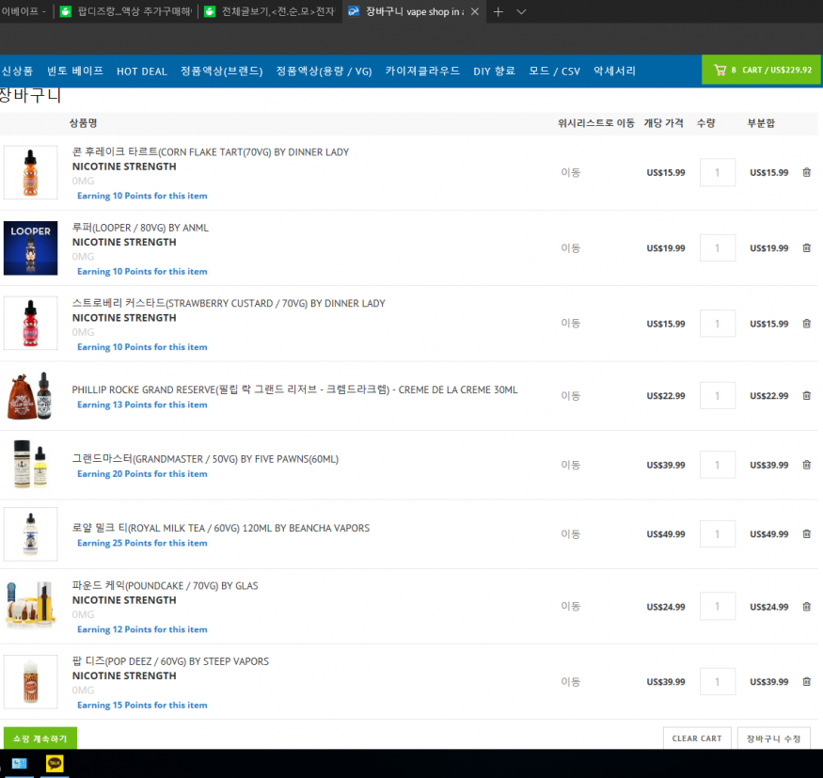This screenshot has height=778, width=823.
Task: Switch to the 전체글보기 browser tab
Action: pos(270,11)
